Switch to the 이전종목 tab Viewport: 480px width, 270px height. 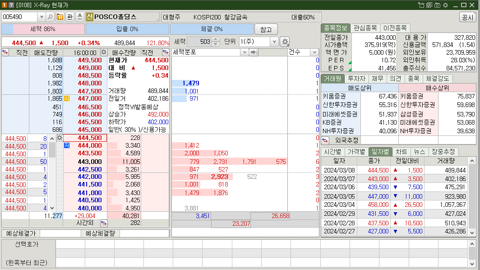point(395,28)
